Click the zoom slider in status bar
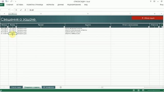Viewport: 164px width, 92px height. [154, 90]
